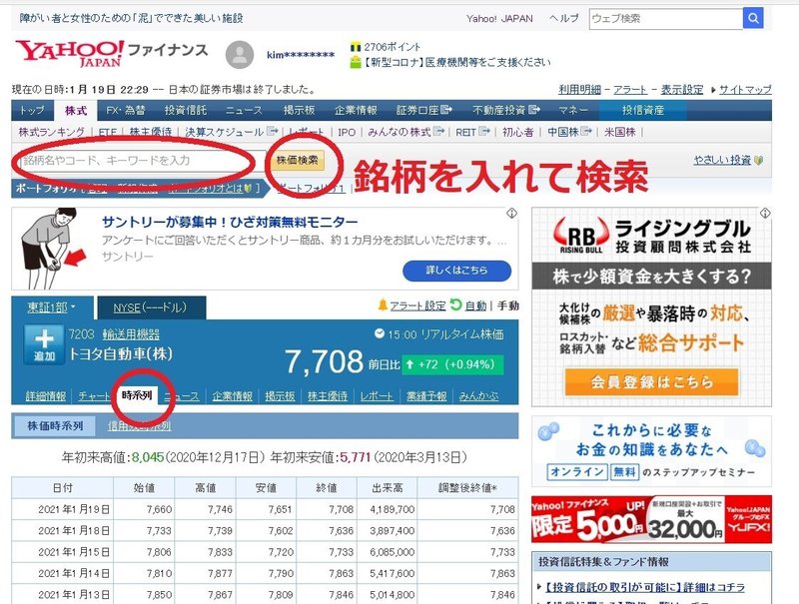Click the 株式ランキング submenu link
This screenshot has width=799, height=604.
point(52,132)
